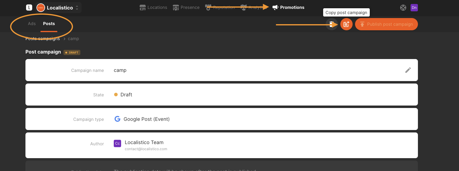Click Google Post (Event) campaign type

[147, 119]
